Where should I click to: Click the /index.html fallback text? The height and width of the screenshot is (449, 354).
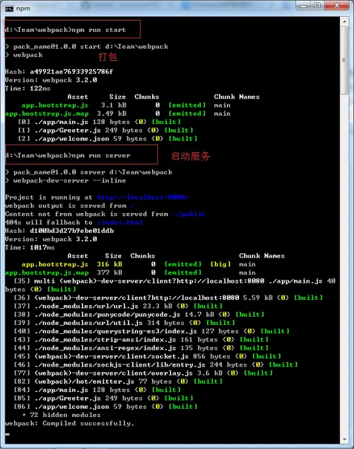click(x=119, y=223)
